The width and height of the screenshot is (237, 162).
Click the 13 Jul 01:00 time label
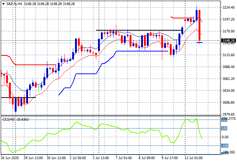[x=194, y=158]
